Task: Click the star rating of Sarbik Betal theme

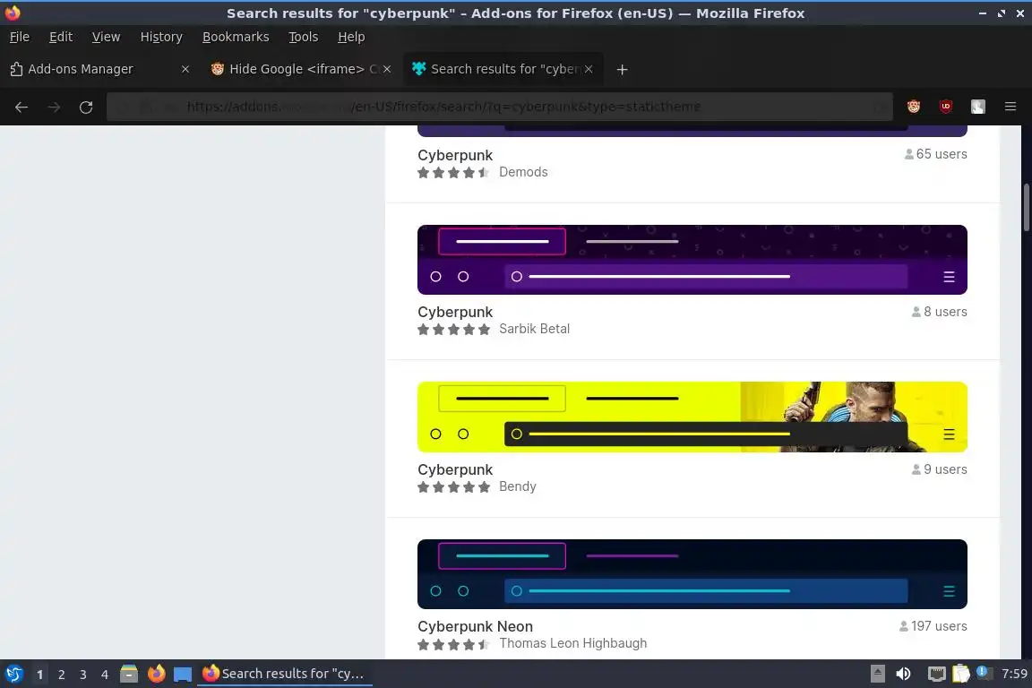Action: click(x=453, y=329)
